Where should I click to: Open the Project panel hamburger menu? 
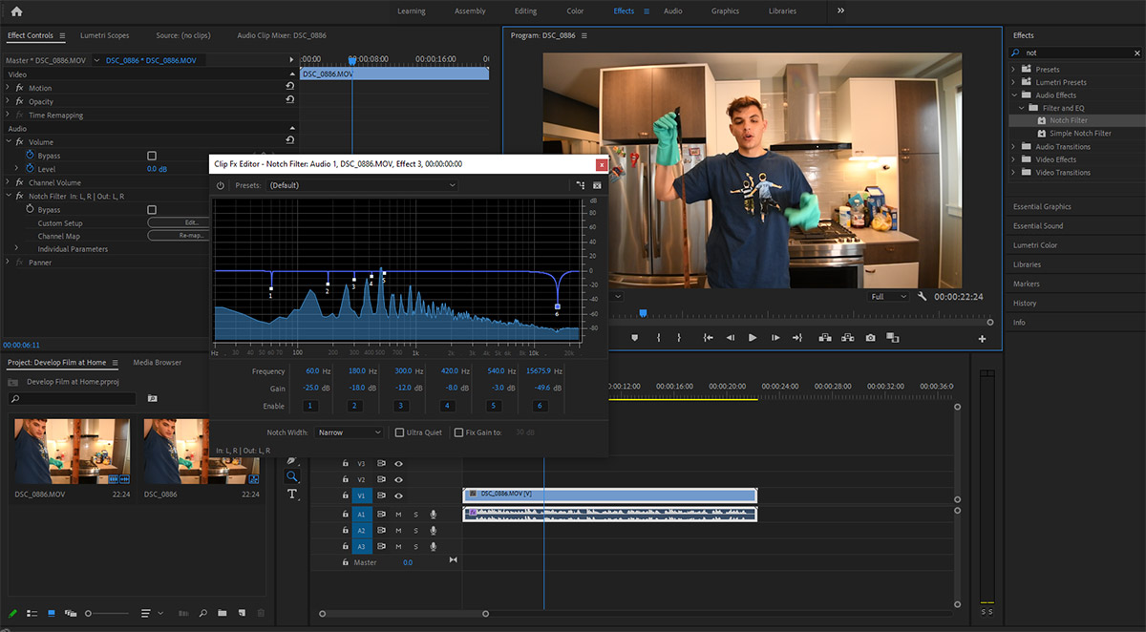point(116,363)
